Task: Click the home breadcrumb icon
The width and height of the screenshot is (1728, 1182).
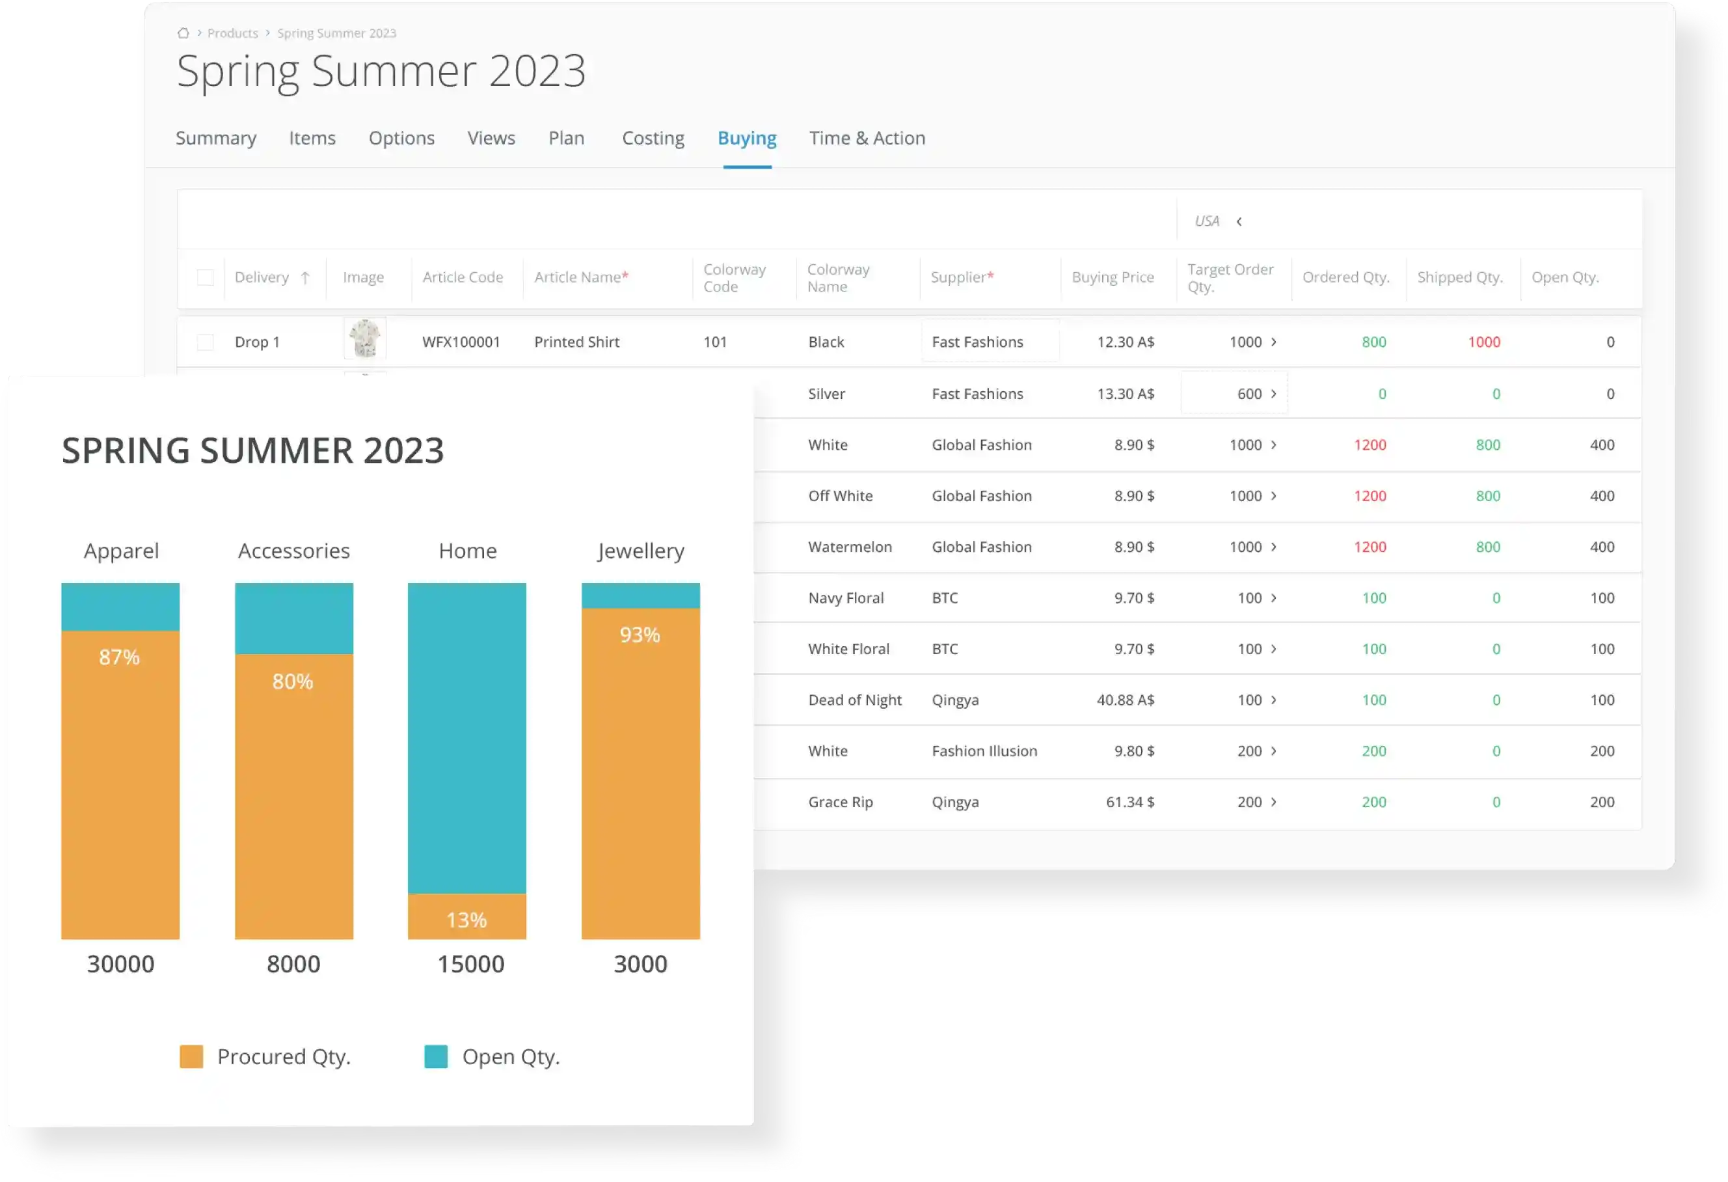Action: click(x=183, y=33)
